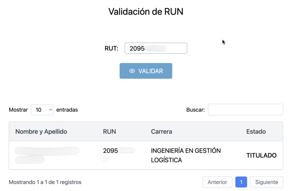This screenshot has height=191, width=288.
Task: Open the Mostrar entries dropdown
Action: pos(42,110)
